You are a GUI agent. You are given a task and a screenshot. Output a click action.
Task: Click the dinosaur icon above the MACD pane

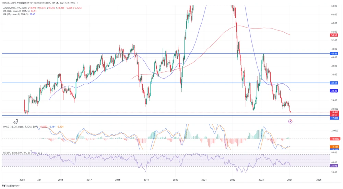(x=16, y=121)
